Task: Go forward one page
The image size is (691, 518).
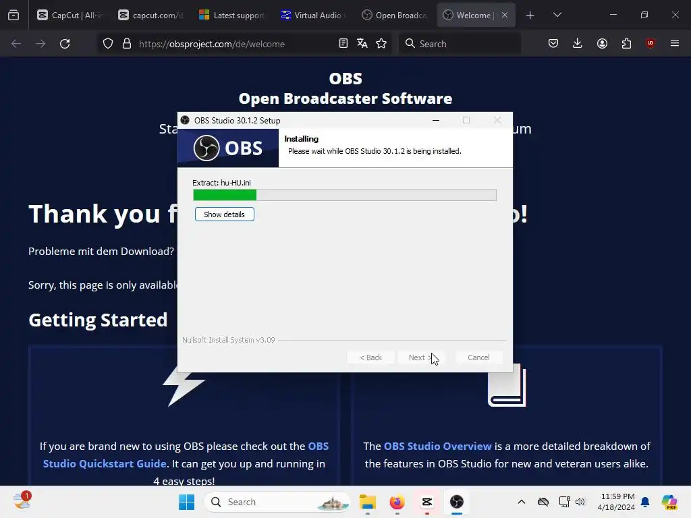Action: pyautogui.click(x=40, y=44)
